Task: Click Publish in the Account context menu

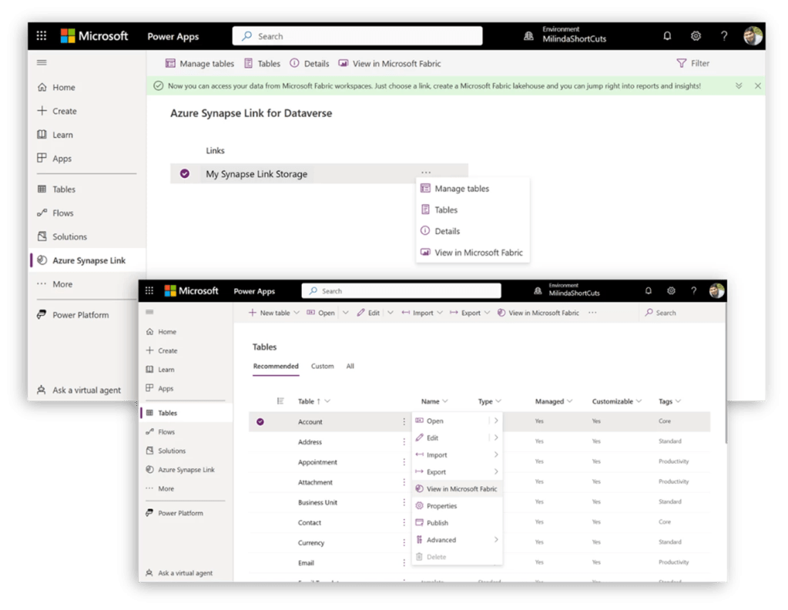Action: click(x=437, y=523)
